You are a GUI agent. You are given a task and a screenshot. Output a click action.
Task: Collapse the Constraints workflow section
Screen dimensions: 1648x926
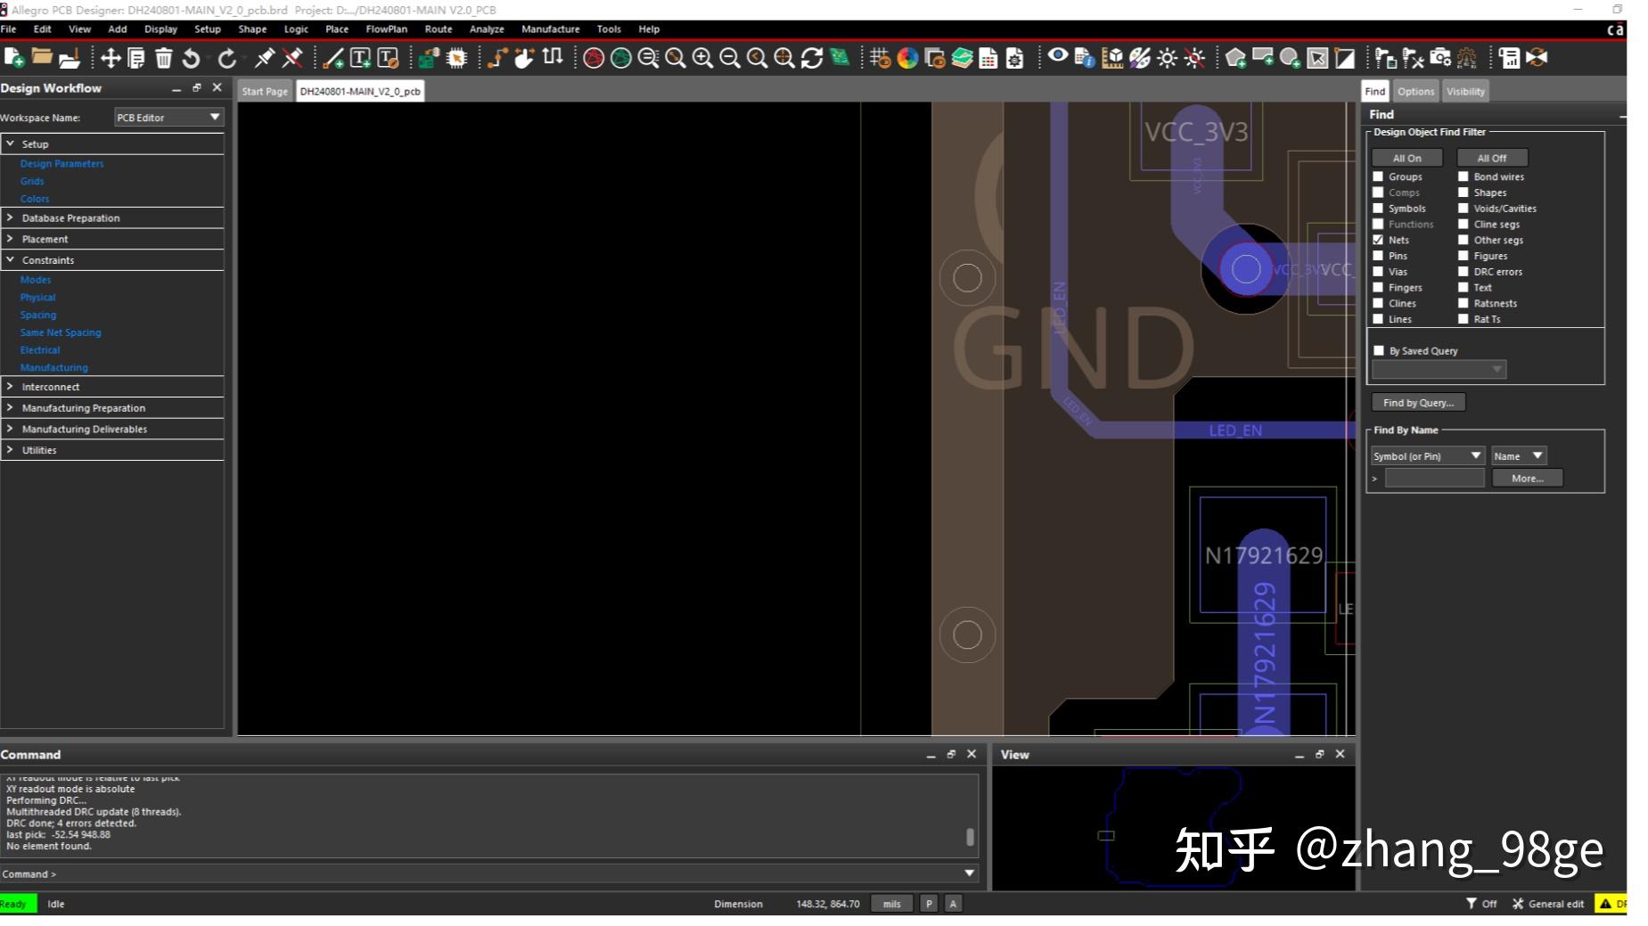coord(10,260)
